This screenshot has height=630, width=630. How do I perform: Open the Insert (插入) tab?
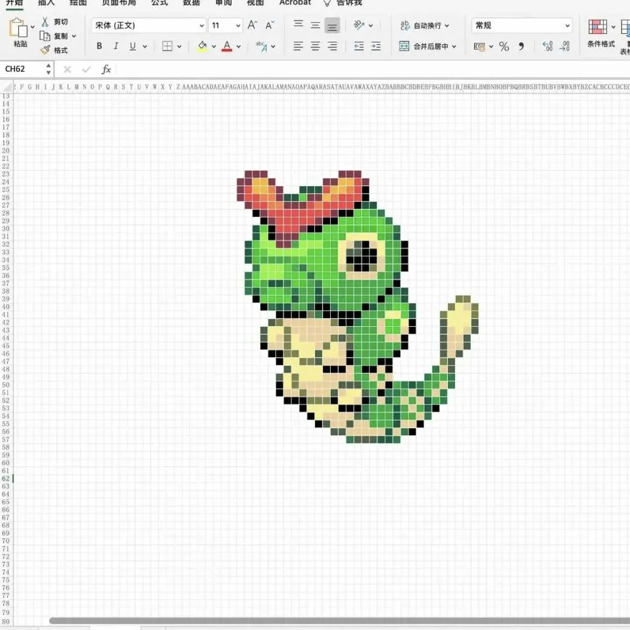tap(46, 3)
